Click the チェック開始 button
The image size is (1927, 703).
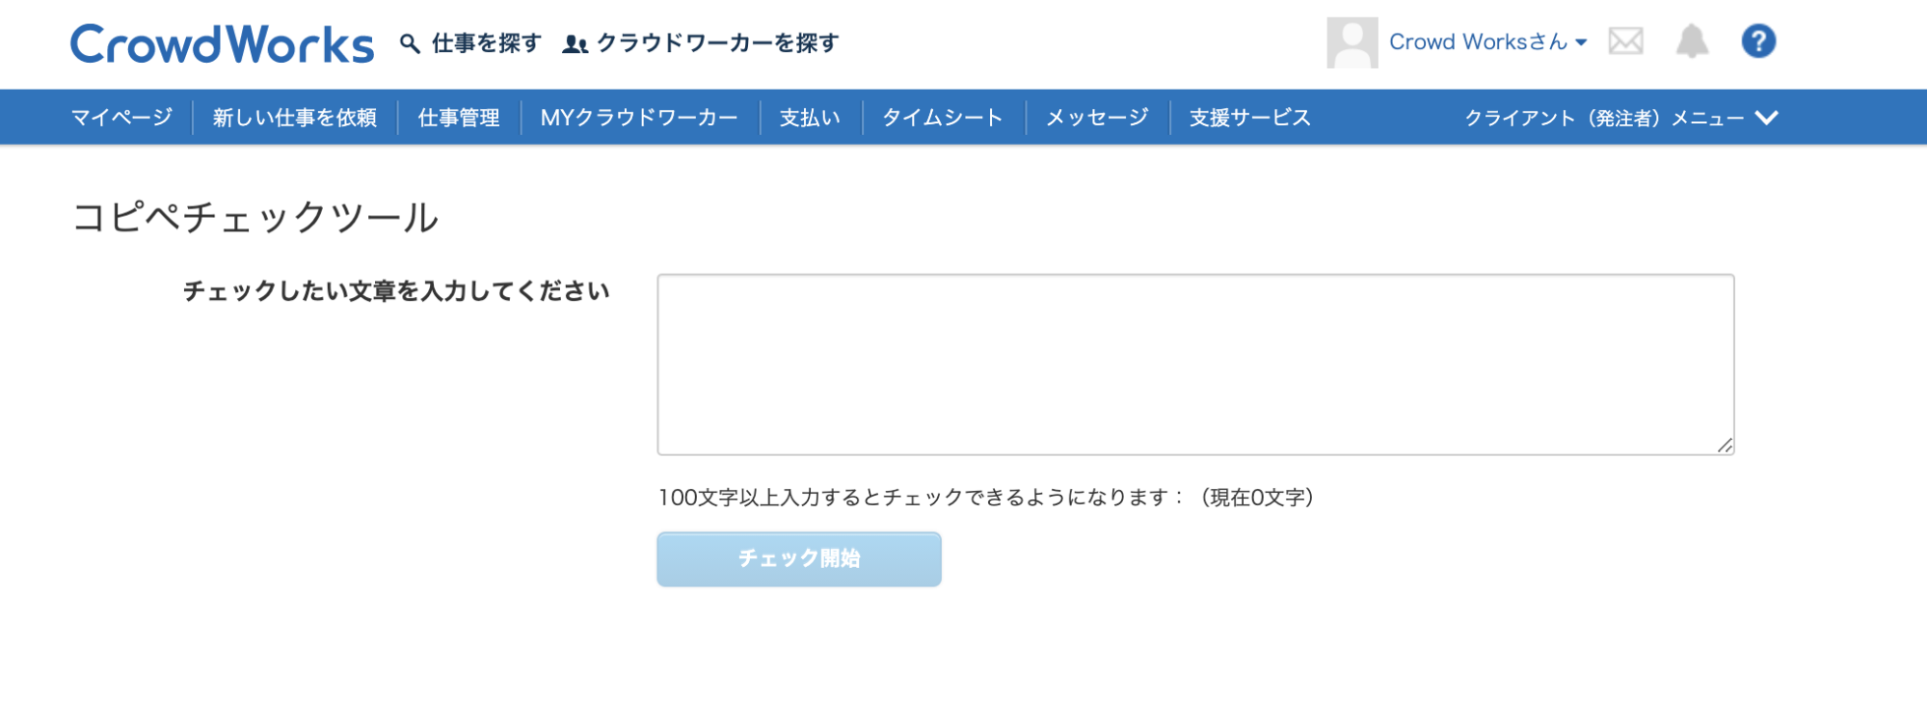[799, 559]
